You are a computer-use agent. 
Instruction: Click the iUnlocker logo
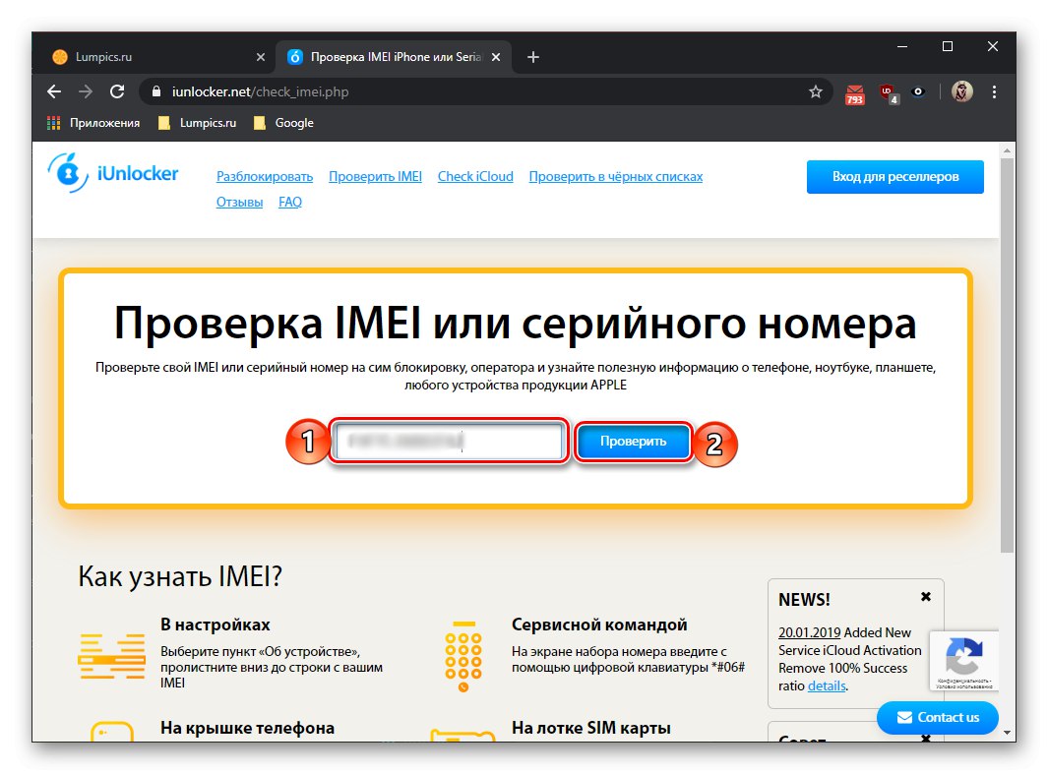coord(113,173)
